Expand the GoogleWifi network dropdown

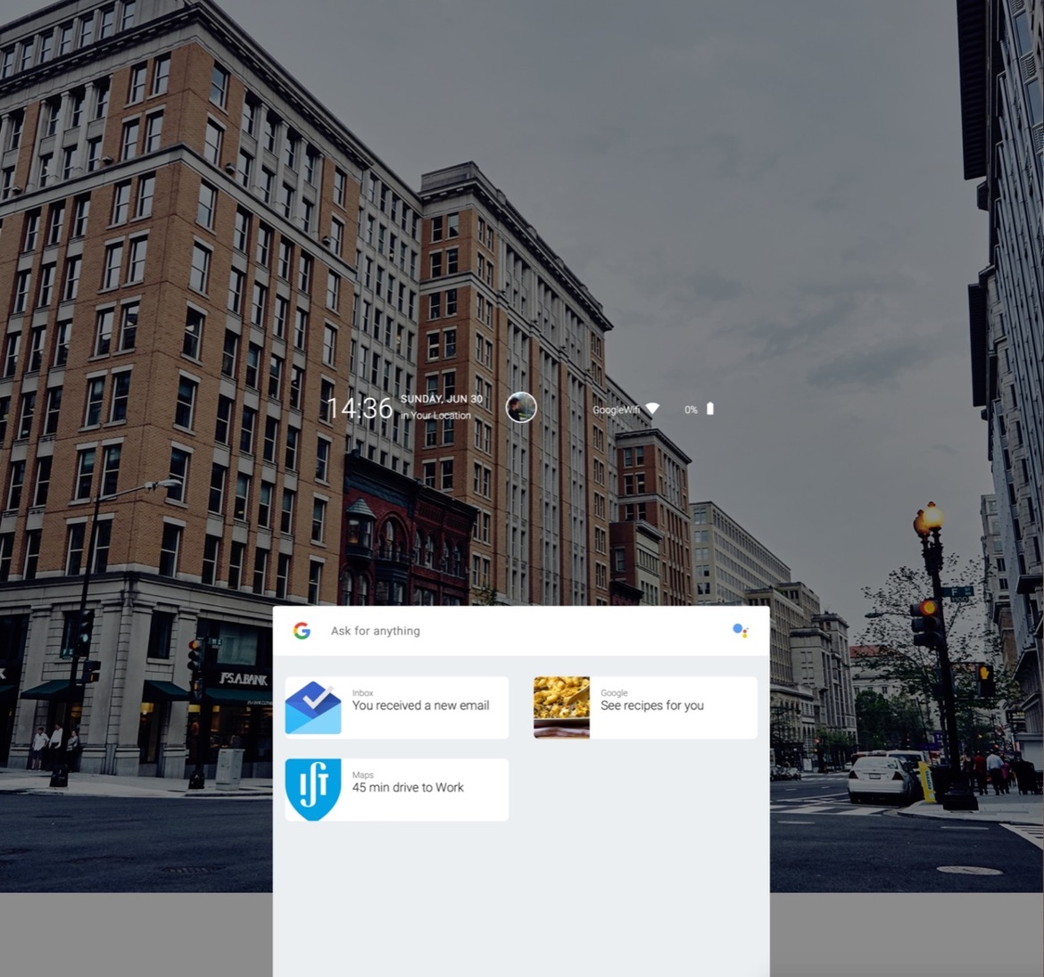click(615, 409)
